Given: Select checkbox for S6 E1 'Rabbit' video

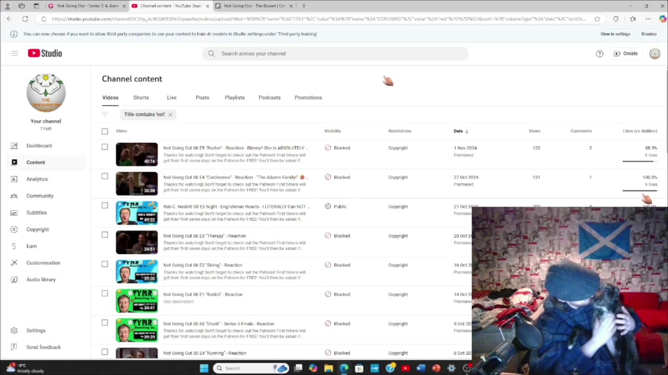Looking at the screenshot, I should click(105, 293).
